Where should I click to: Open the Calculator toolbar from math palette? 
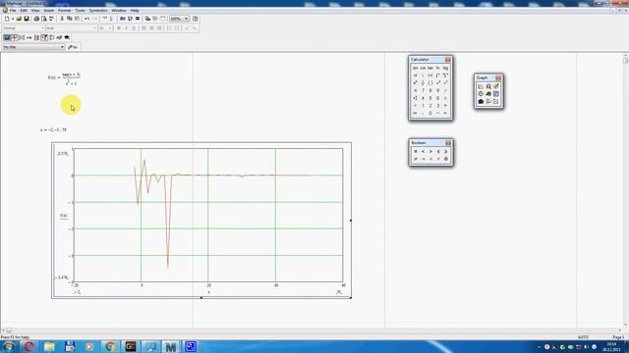tap(7, 37)
